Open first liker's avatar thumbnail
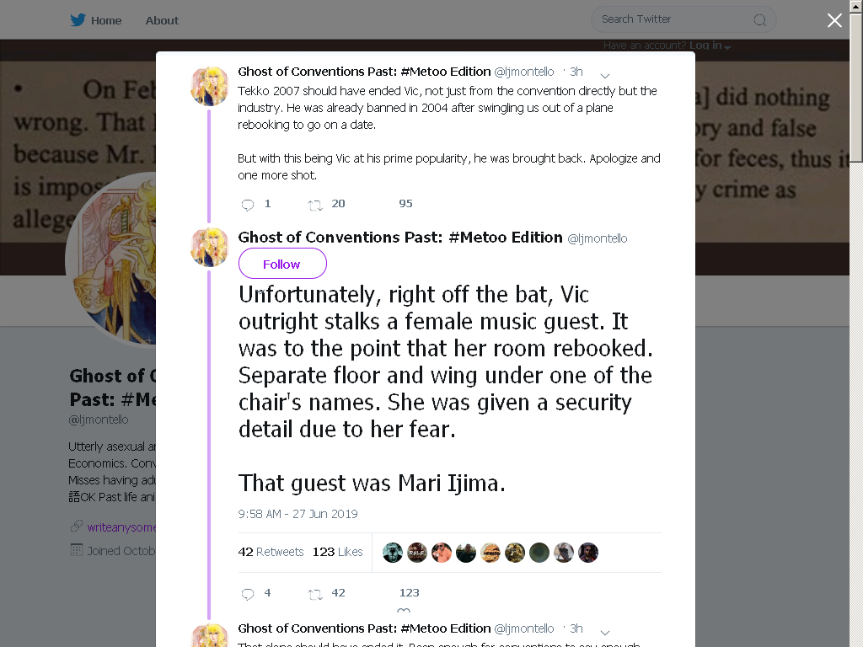Screen dimensions: 863x647 [x=393, y=553]
